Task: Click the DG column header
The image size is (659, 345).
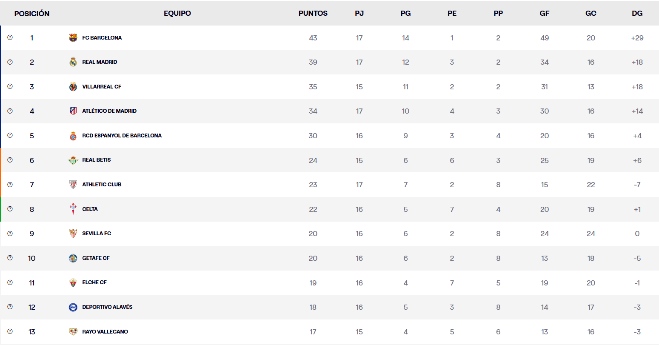Action: pyautogui.click(x=637, y=13)
